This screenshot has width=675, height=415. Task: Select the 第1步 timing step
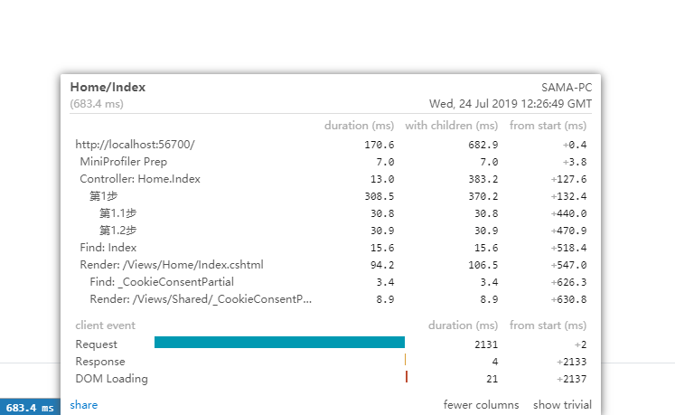[x=104, y=196]
